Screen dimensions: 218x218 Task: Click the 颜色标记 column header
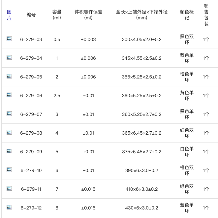pos(187,15)
